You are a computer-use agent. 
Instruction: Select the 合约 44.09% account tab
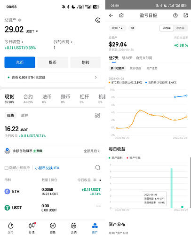[28, 99]
